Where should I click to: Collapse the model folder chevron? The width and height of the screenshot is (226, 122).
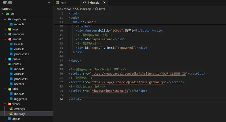point(5,39)
